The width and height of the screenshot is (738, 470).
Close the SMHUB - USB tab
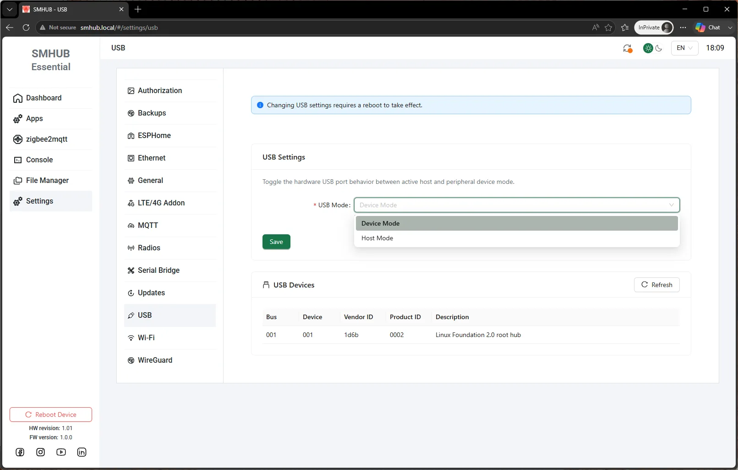pos(121,9)
